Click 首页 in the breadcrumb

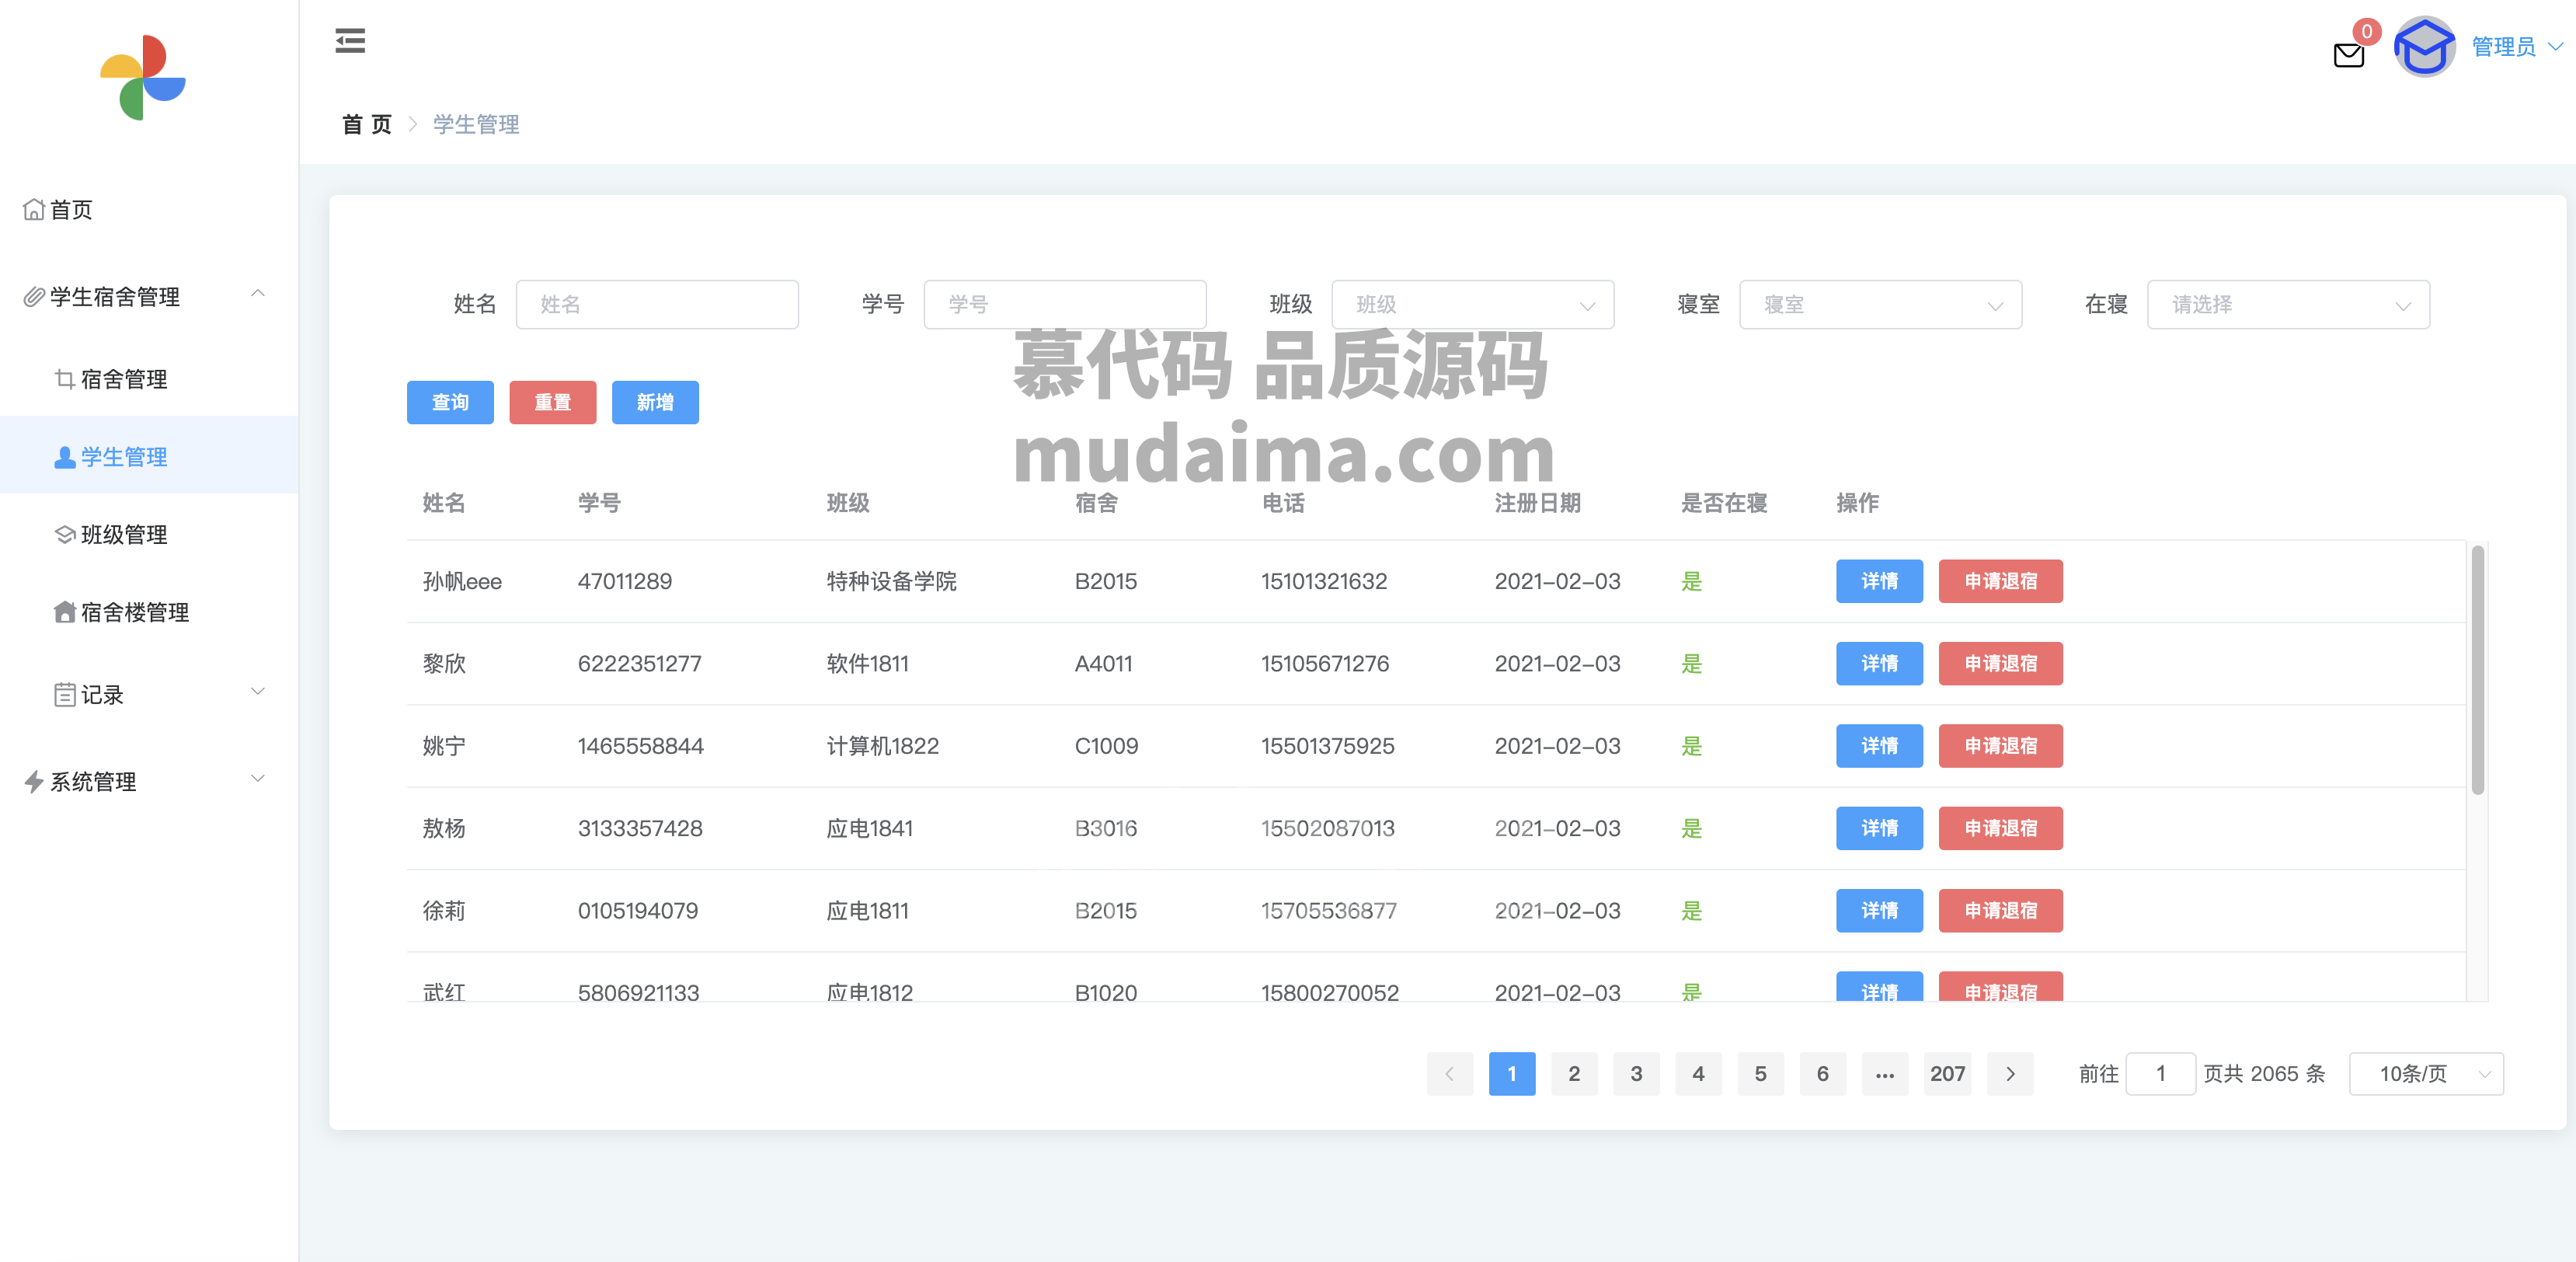[x=367, y=125]
